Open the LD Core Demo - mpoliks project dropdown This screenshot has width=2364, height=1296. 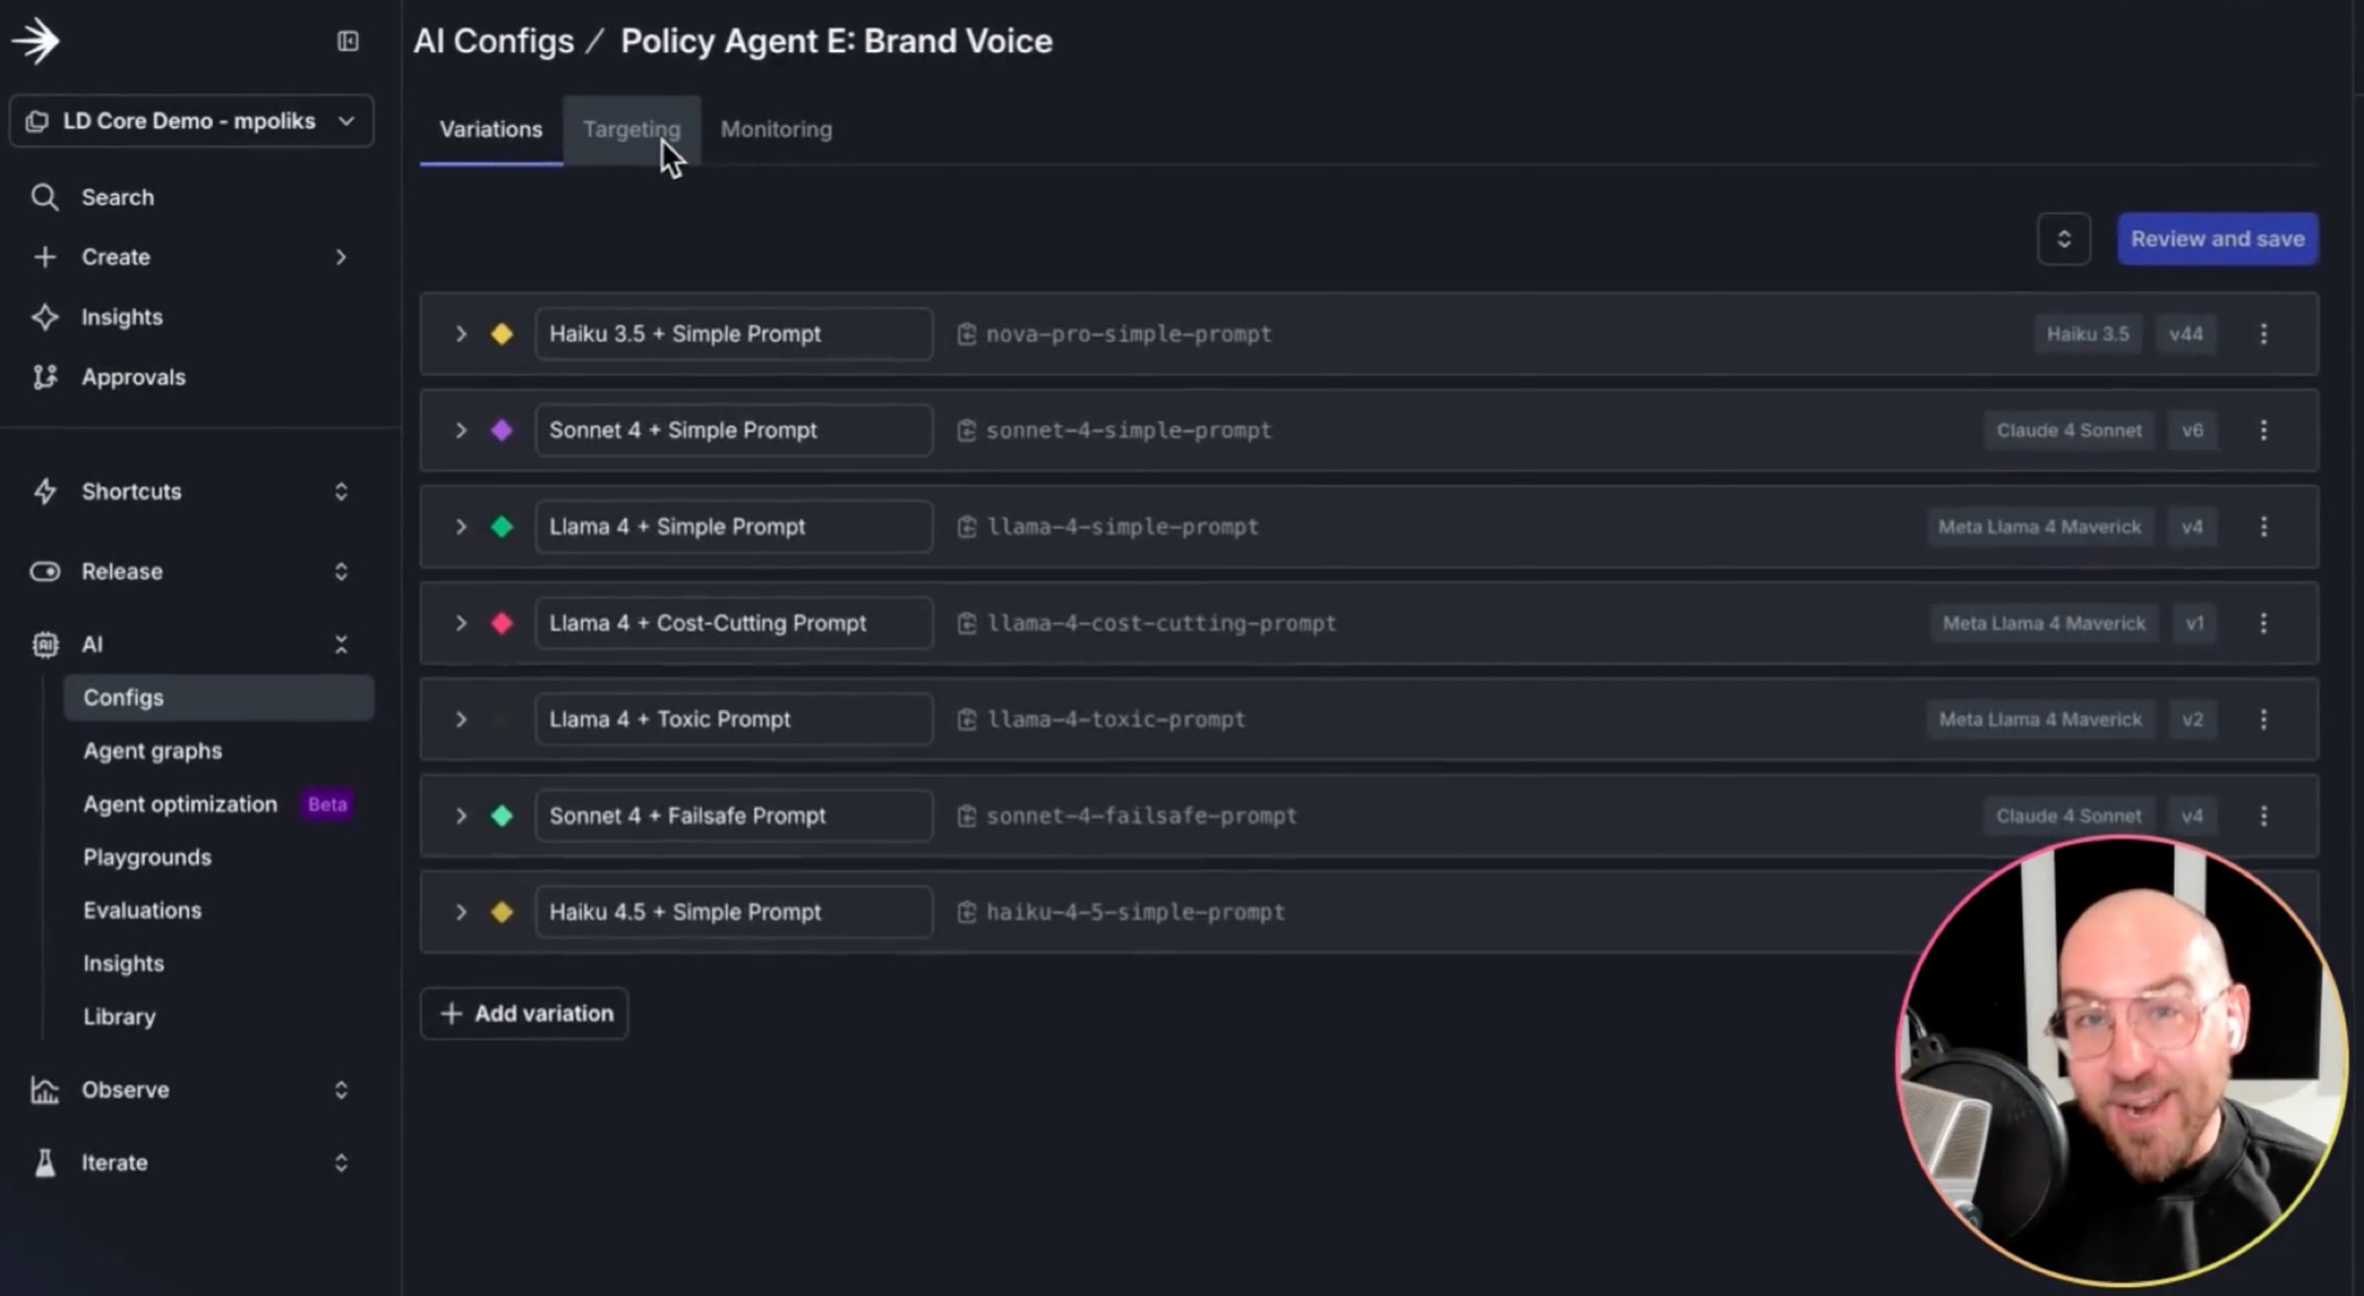[x=191, y=121]
